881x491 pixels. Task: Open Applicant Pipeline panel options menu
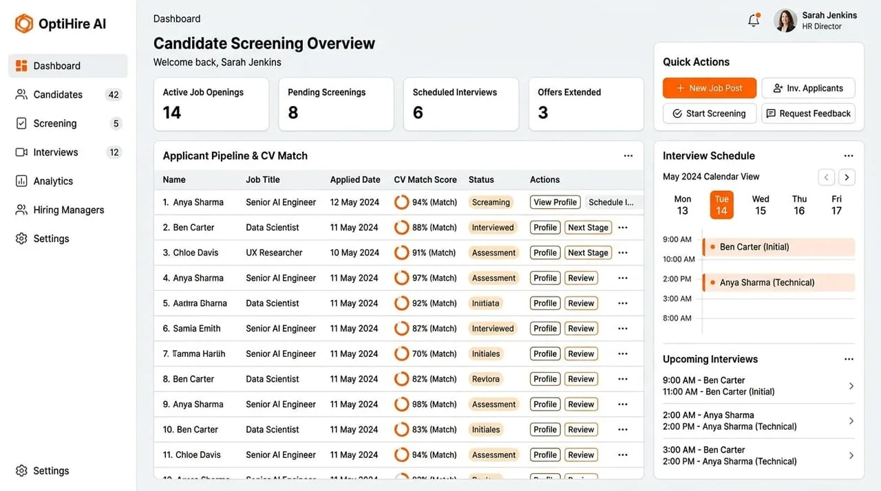tap(628, 156)
